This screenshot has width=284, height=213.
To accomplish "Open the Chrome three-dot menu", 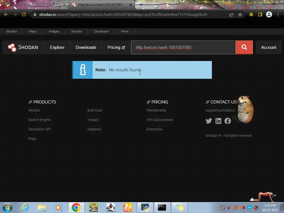I will tap(278, 14).
